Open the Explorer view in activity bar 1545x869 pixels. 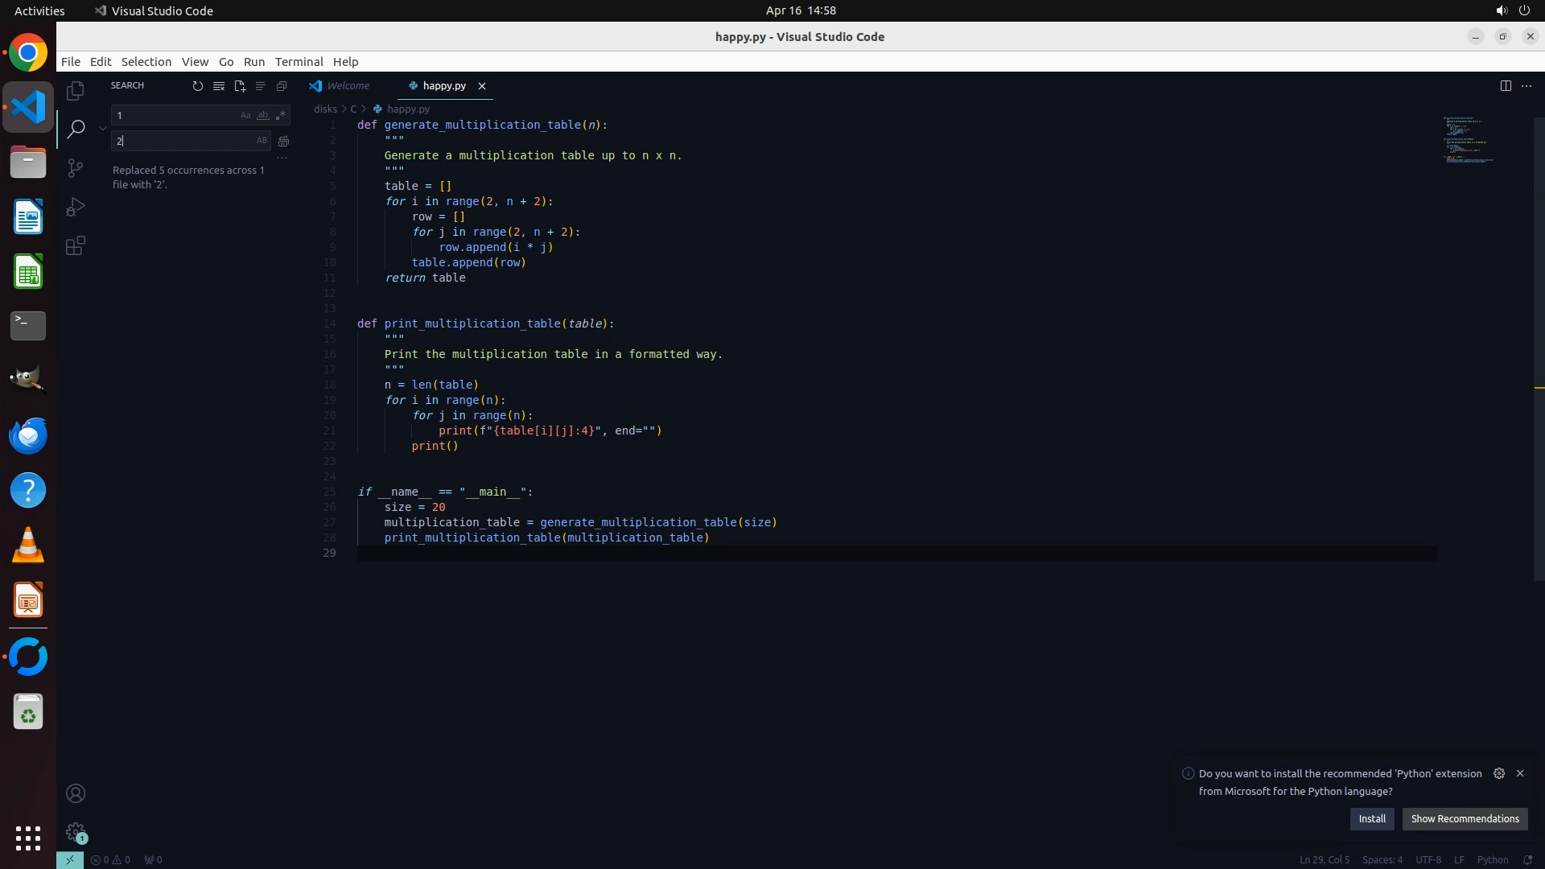tap(76, 91)
